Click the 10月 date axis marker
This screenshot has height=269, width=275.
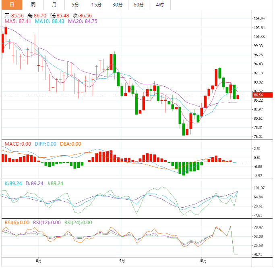point(203,261)
